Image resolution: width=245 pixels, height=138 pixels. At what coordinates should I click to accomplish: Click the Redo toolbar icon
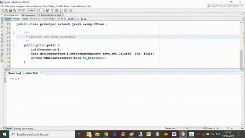(23, 10)
